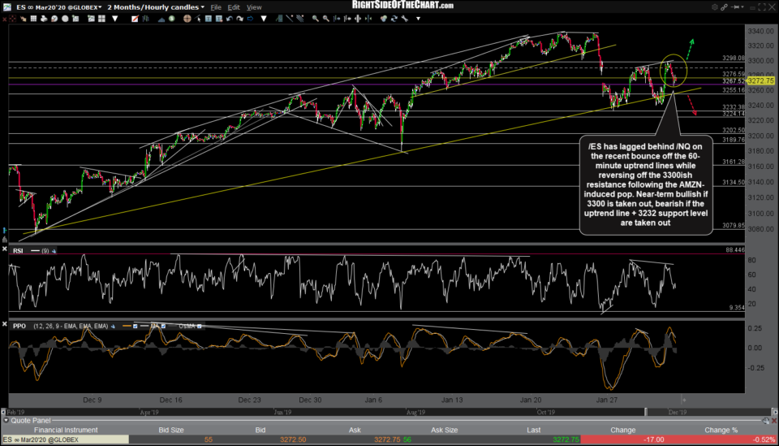779x446 pixels.
Task: Click the Ask Size column header
Action: pos(444,430)
